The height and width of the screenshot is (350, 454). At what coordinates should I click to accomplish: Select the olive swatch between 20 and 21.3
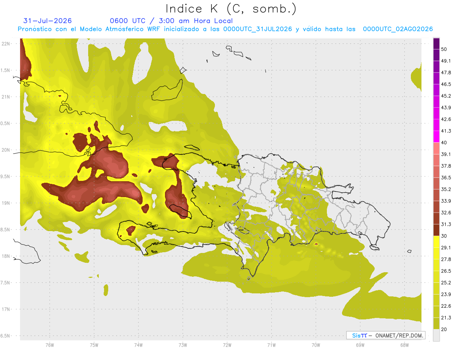click(436, 324)
